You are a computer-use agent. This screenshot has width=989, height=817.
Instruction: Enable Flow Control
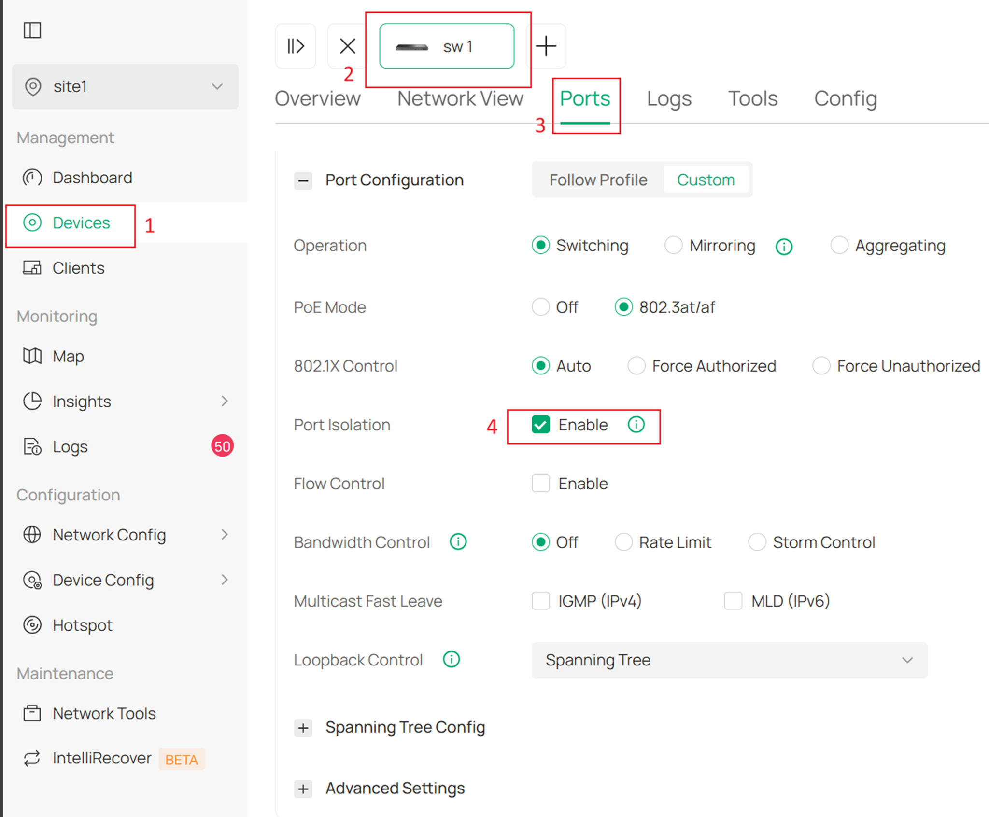540,484
